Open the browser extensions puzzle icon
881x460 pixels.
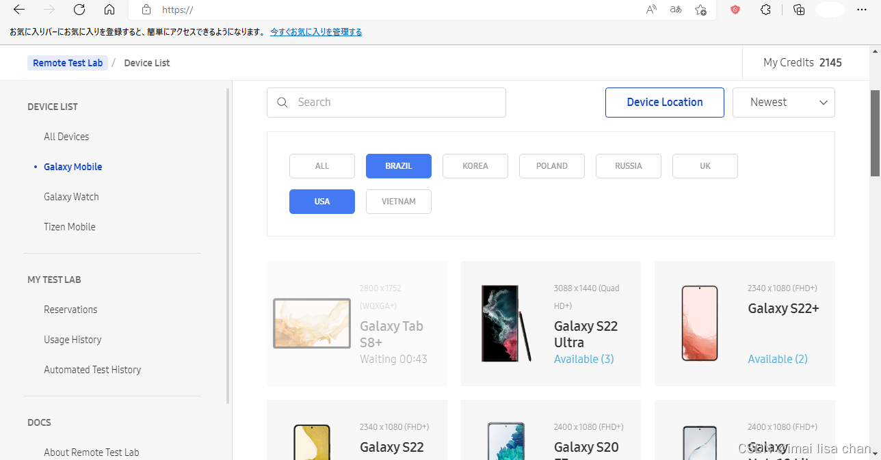[766, 10]
